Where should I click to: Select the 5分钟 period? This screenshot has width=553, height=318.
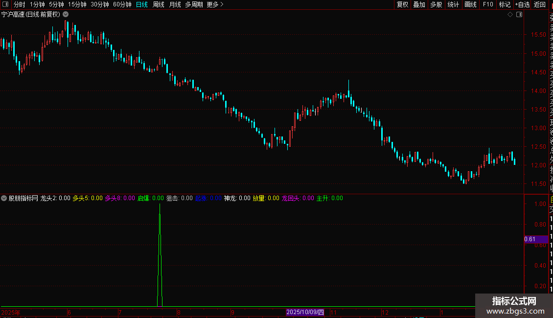(56, 4)
